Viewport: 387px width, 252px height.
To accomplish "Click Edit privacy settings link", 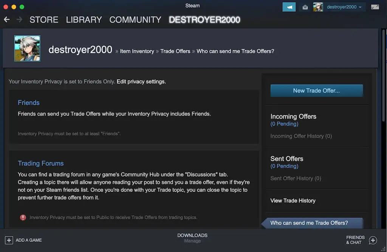I will (x=141, y=81).
